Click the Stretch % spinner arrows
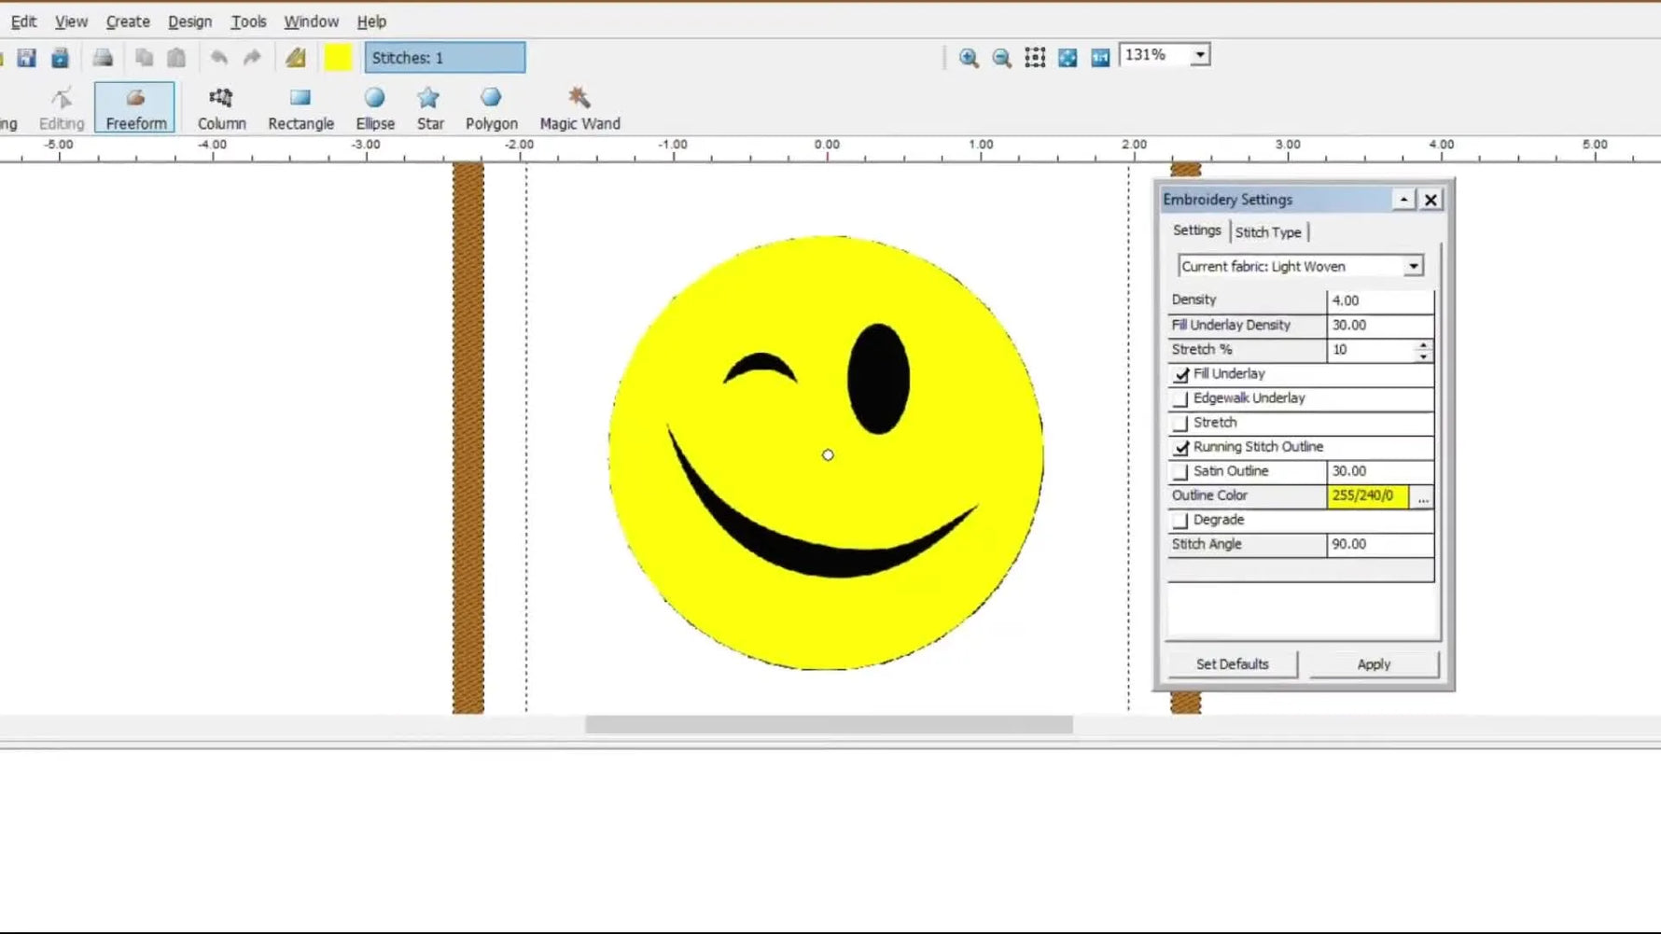 pos(1423,350)
